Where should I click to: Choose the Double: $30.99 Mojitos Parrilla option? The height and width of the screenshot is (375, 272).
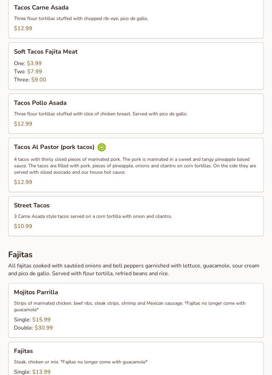click(x=33, y=328)
